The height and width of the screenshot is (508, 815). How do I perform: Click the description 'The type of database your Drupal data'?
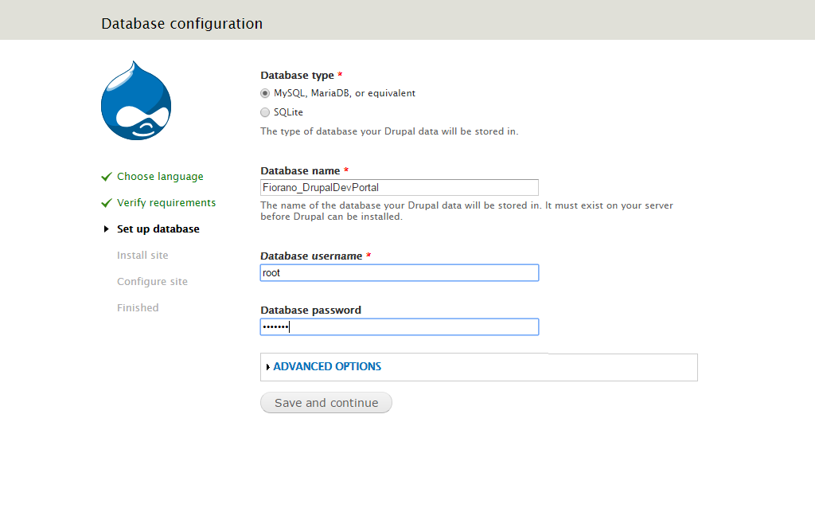[389, 131]
